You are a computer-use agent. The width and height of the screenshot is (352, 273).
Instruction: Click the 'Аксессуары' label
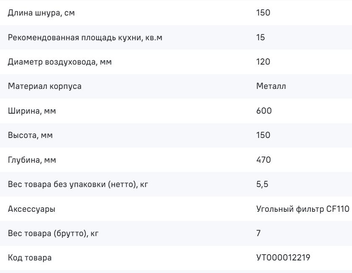pyautogui.click(x=32, y=209)
